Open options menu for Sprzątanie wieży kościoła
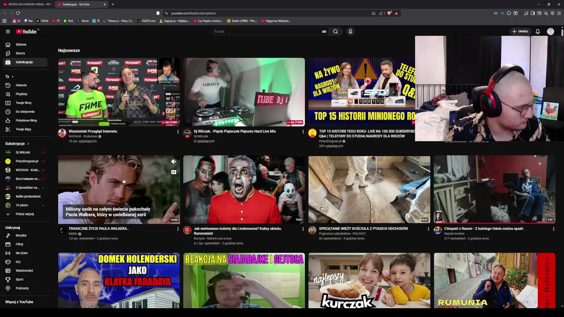The height and width of the screenshot is (317, 564). pos(428,229)
